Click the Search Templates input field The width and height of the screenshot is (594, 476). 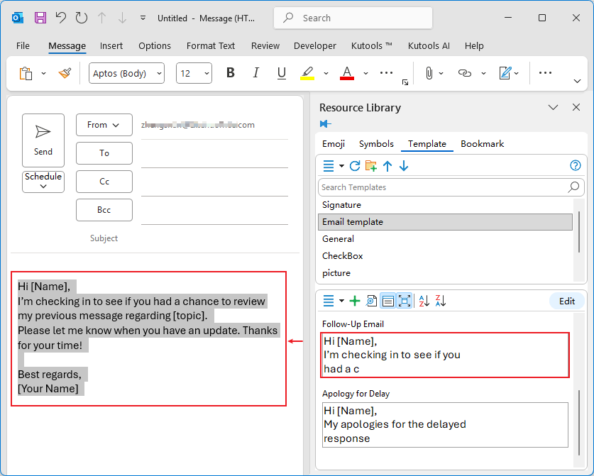[x=442, y=187]
